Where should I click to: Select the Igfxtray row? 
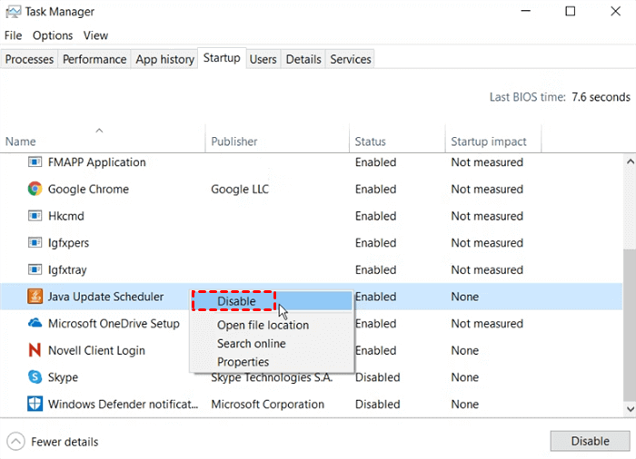68,270
